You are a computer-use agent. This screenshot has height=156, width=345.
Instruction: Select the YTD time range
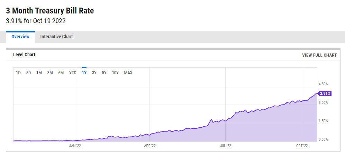73,73
